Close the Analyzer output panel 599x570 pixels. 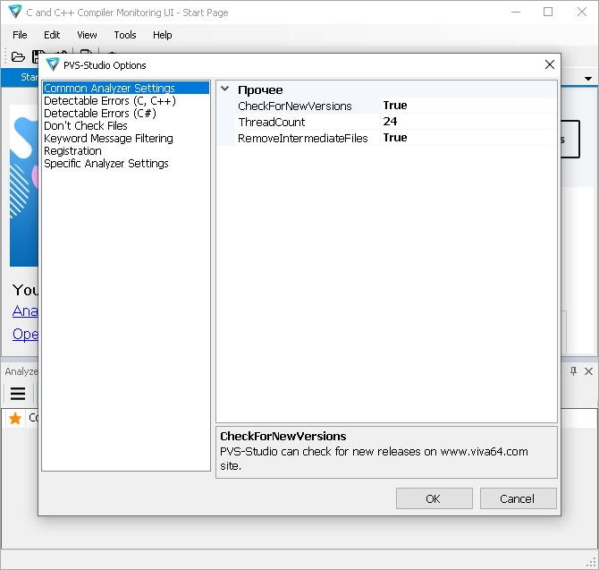coord(588,371)
